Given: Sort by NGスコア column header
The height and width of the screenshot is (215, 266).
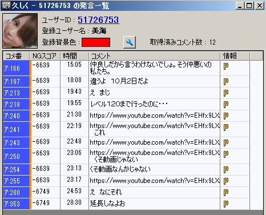Looking at the screenshot, I should (45, 56).
